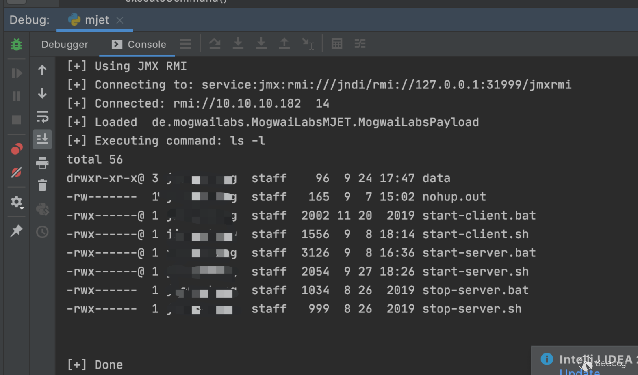
Task: Click the start-client.bat file name
Action: [x=479, y=216]
